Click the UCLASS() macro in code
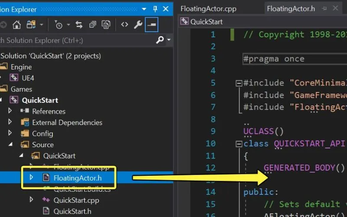 [263, 132]
